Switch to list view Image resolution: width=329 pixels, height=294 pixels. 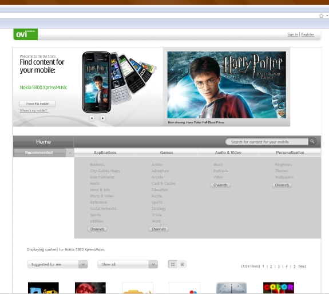(182, 264)
